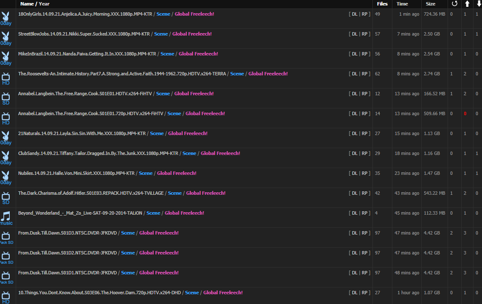
Task: Click Pack SD icon for From.Dusk.Till.Dawn.S01D2
Action: pos(6,258)
